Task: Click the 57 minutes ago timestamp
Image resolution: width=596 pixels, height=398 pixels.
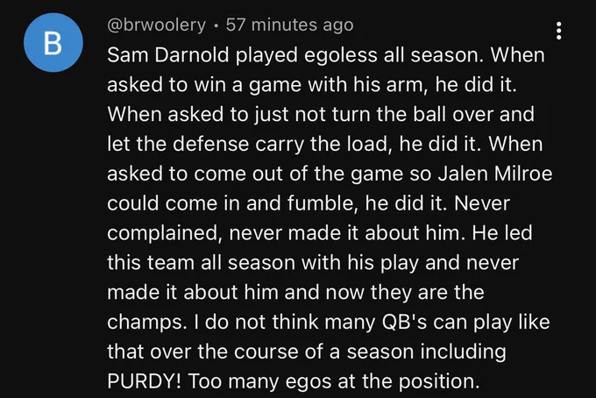Action: tap(289, 25)
